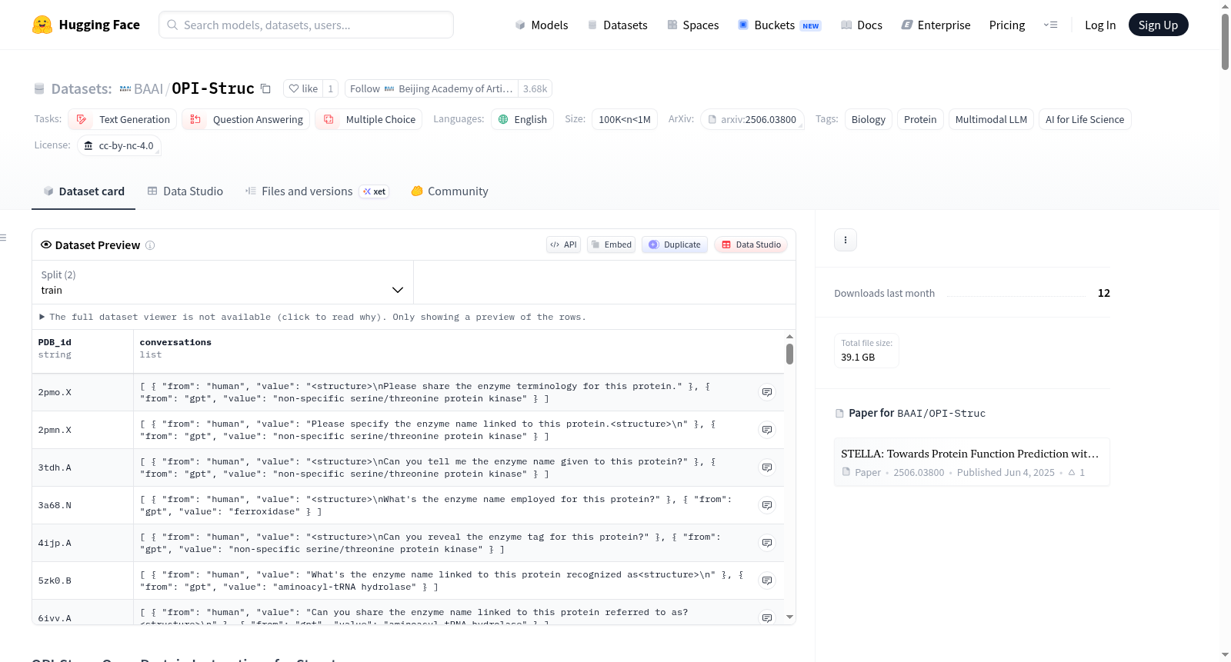
Task: Click the Embed button
Action: 611,245
